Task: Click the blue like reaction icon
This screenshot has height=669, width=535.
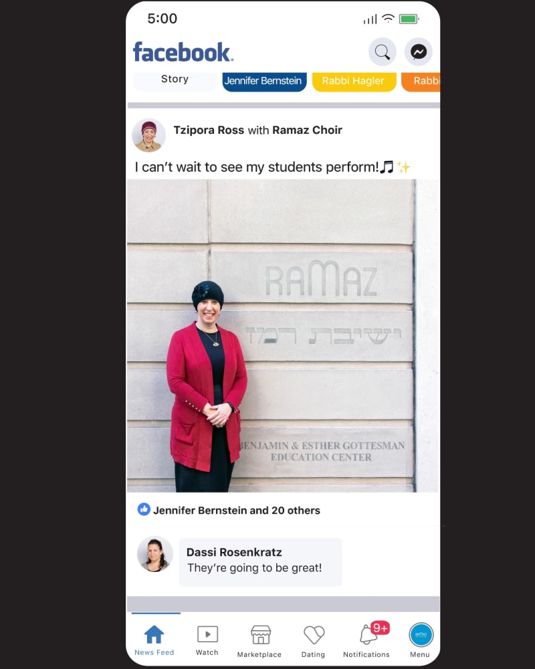Action: (x=144, y=509)
